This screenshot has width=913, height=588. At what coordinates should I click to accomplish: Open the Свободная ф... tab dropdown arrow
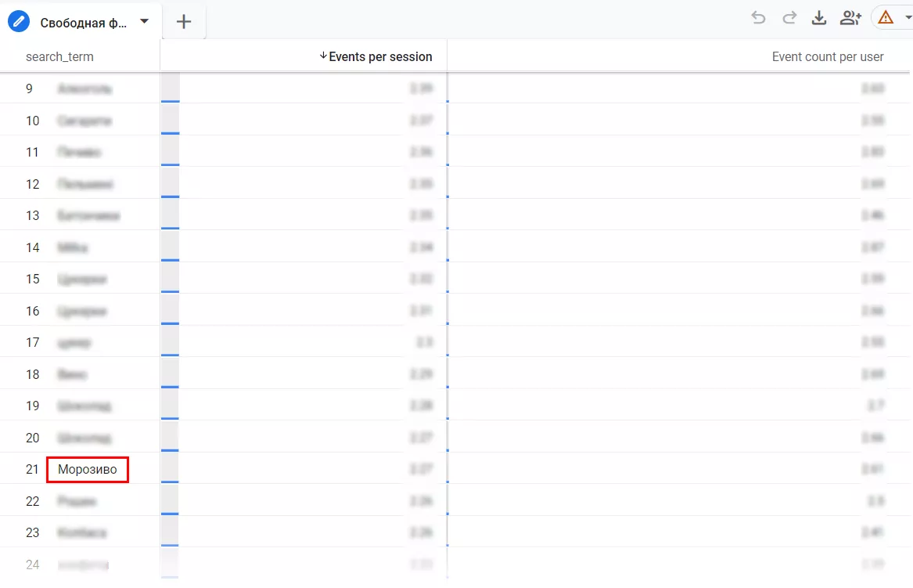click(x=145, y=22)
